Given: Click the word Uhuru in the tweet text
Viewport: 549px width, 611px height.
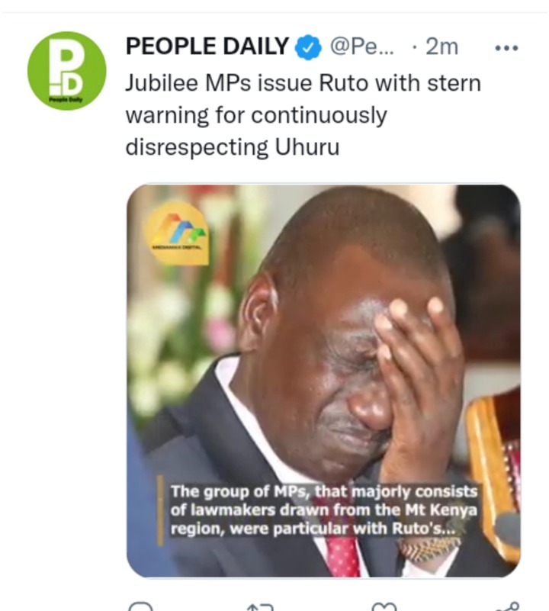Looking at the screenshot, I should (x=307, y=147).
